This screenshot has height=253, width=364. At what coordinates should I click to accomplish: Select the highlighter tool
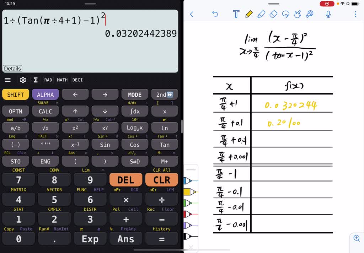[x=262, y=14]
